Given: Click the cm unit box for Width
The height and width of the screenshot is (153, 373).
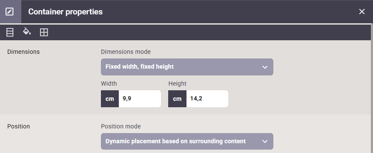Looking at the screenshot, I should pyautogui.click(x=110, y=99).
